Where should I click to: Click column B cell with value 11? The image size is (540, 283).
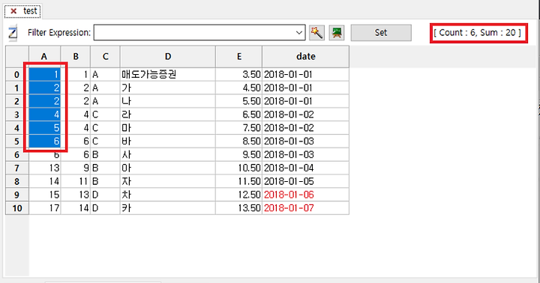pos(76,182)
